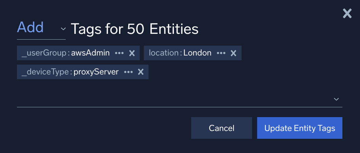The width and height of the screenshot is (360, 153).
Task: Click the awsAdmin tag value
Action: 90,53
